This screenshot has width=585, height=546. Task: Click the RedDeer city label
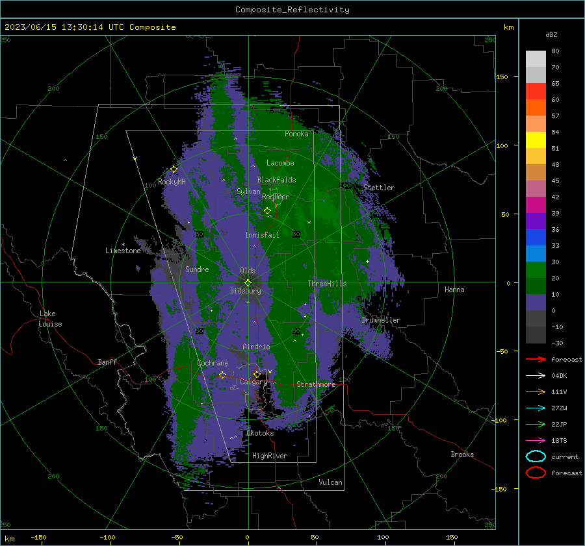coord(276,197)
